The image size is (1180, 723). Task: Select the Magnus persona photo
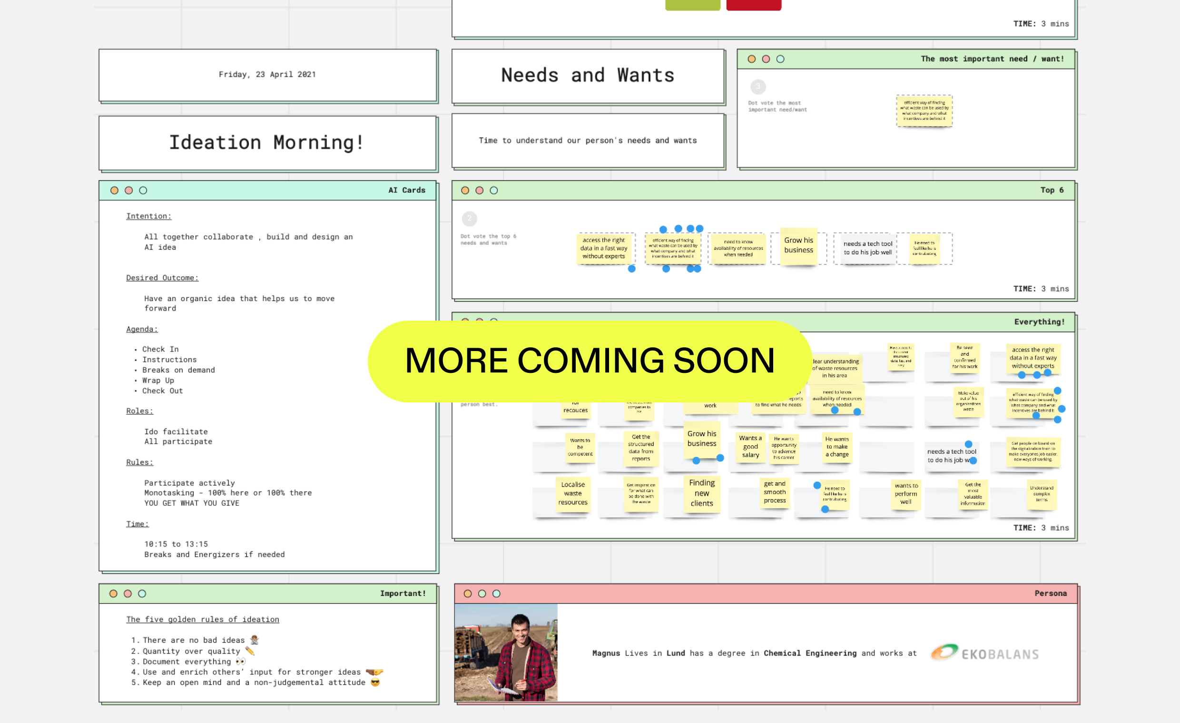coord(506,652)
